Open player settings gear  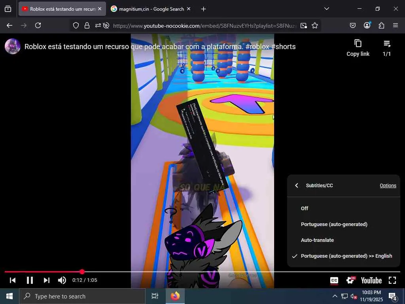tap(351, 280)
